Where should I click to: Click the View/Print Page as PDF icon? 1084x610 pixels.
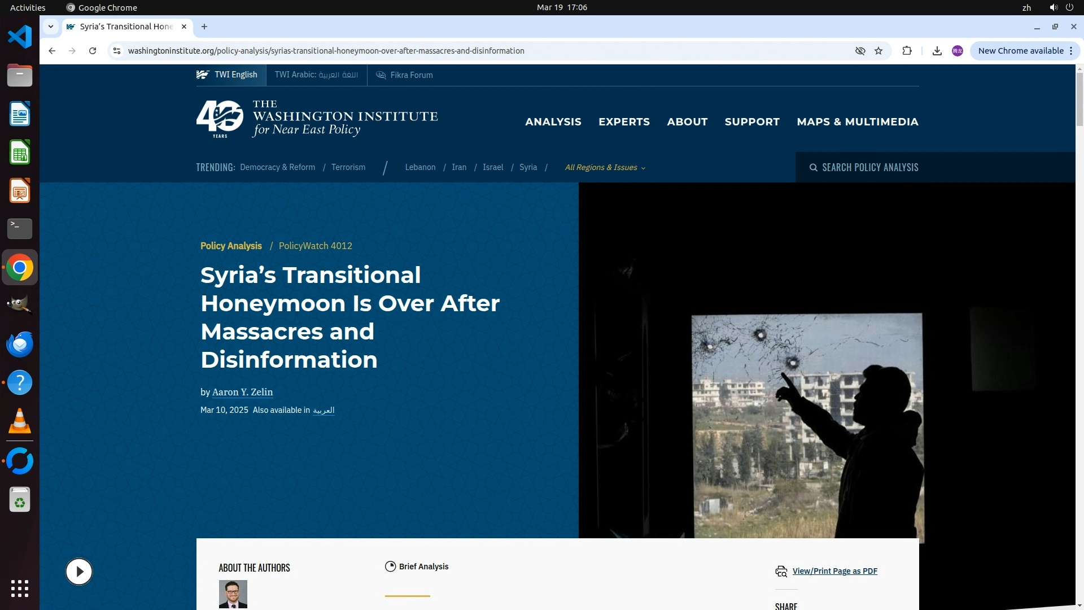pos(781,571)
